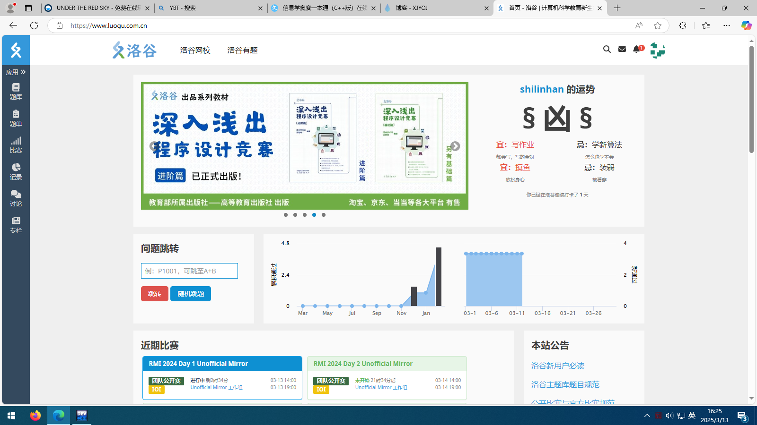Screen dimensions: 757x425
Task: Open tab actions menu icon
Action: (28, 8)
